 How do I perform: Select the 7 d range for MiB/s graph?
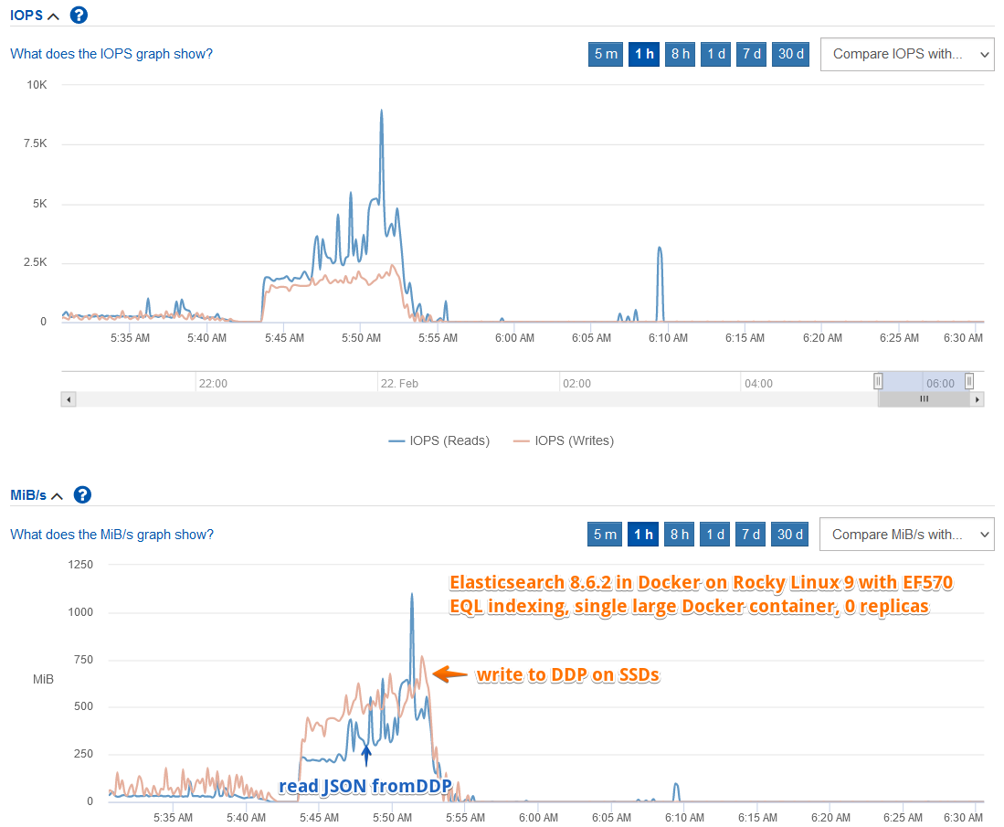tap(751, 535)
